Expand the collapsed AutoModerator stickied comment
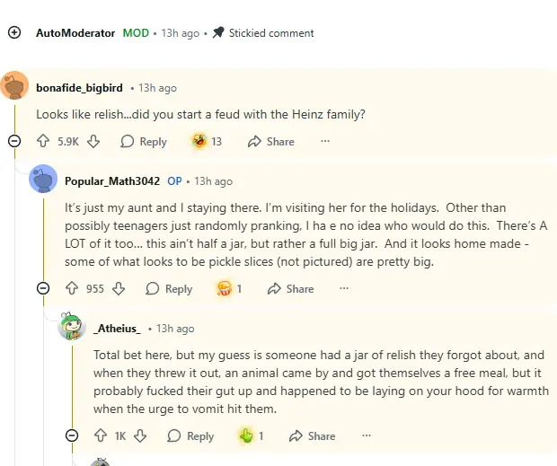 [x=14, y=32]
